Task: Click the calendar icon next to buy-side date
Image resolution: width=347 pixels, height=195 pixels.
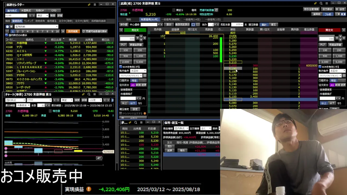Action: click(344, 76)
